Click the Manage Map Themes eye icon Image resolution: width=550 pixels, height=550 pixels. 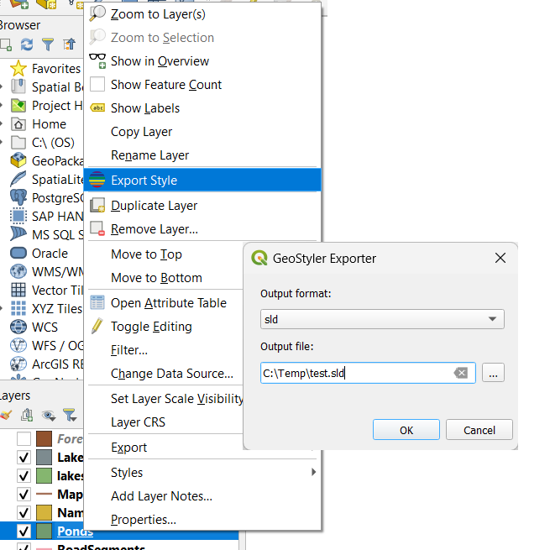[x=49, y=415]
